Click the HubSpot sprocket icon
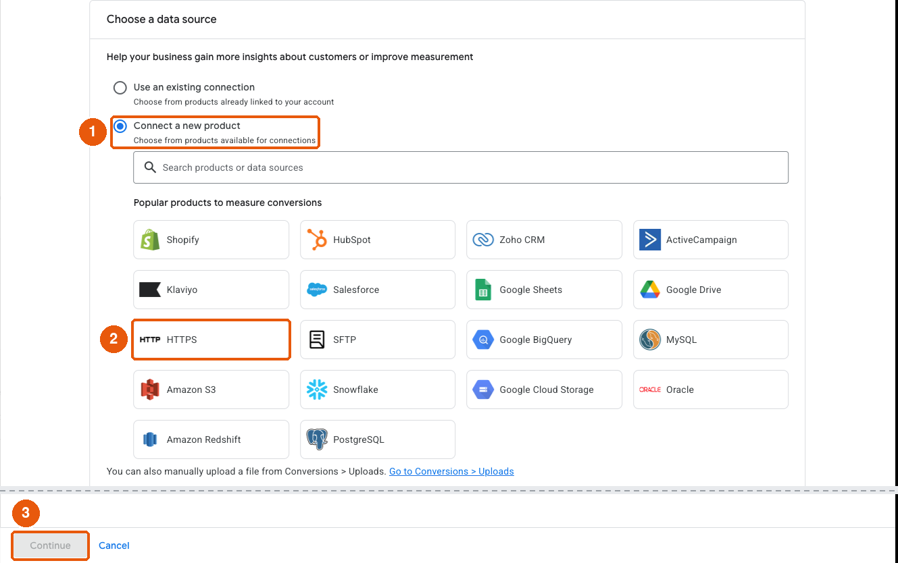The height and width of the screenshot is (563, 898). [317, 240]
